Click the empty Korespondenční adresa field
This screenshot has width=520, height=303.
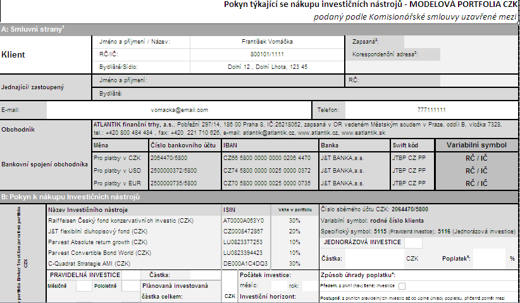478,54
